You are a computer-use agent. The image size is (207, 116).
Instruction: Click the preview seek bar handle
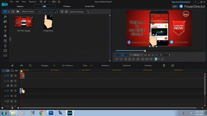pos(145,51)
